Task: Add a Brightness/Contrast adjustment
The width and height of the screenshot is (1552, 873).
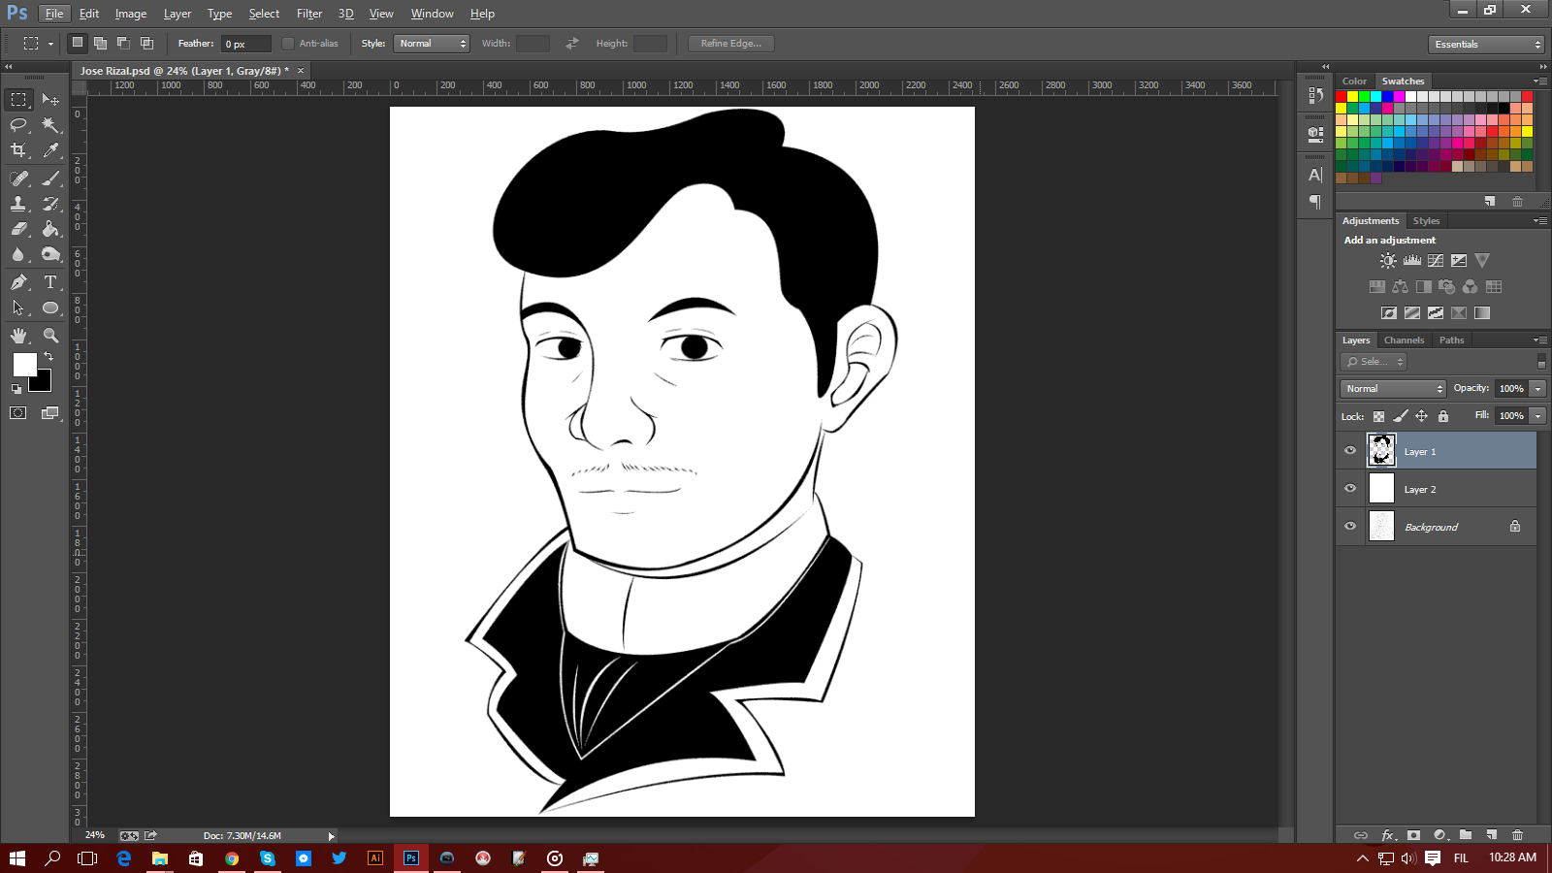Action: [x=1388, y=260]
